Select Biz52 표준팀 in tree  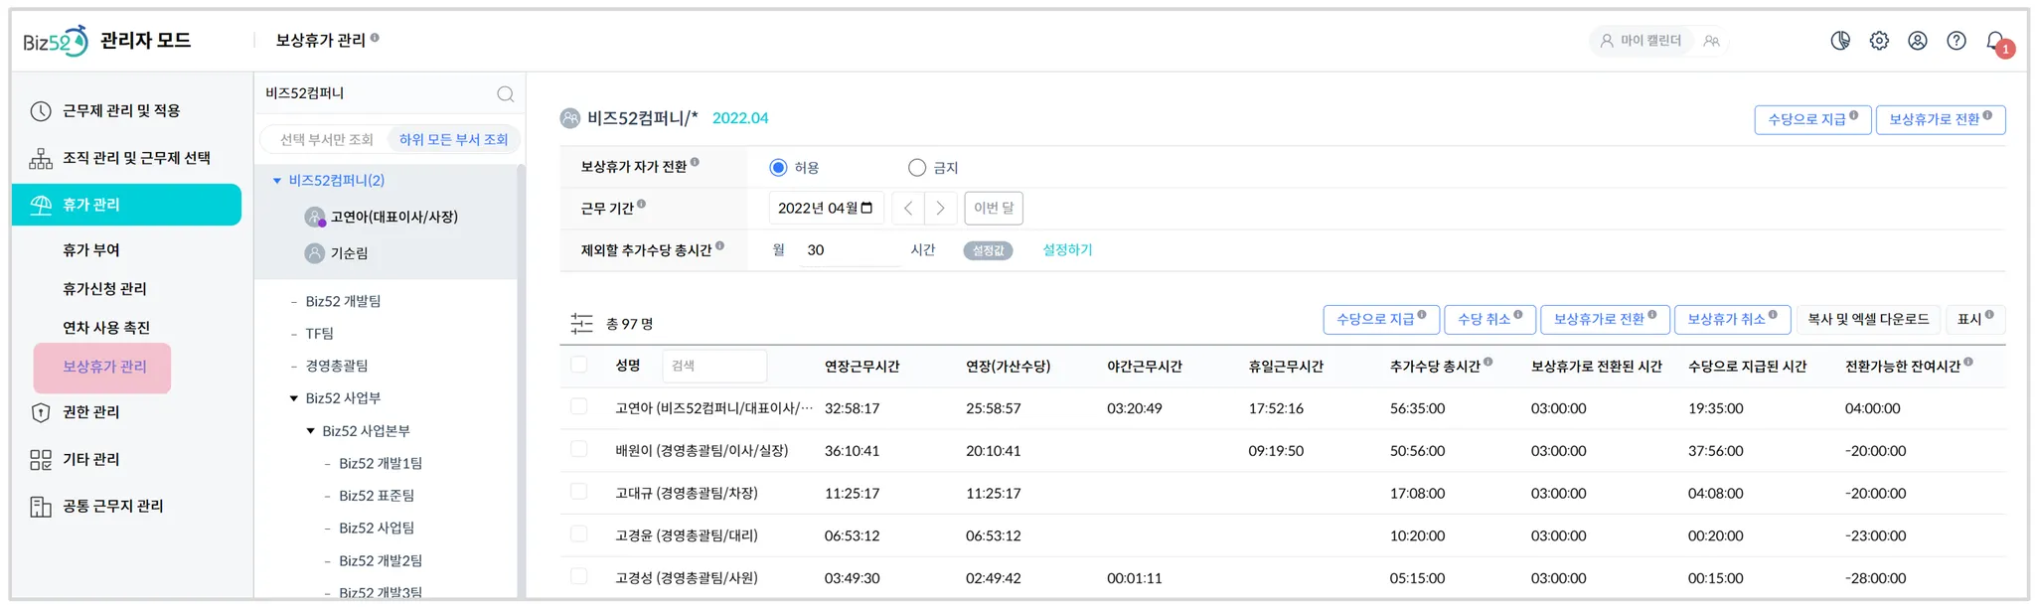[x=377, y=496]
